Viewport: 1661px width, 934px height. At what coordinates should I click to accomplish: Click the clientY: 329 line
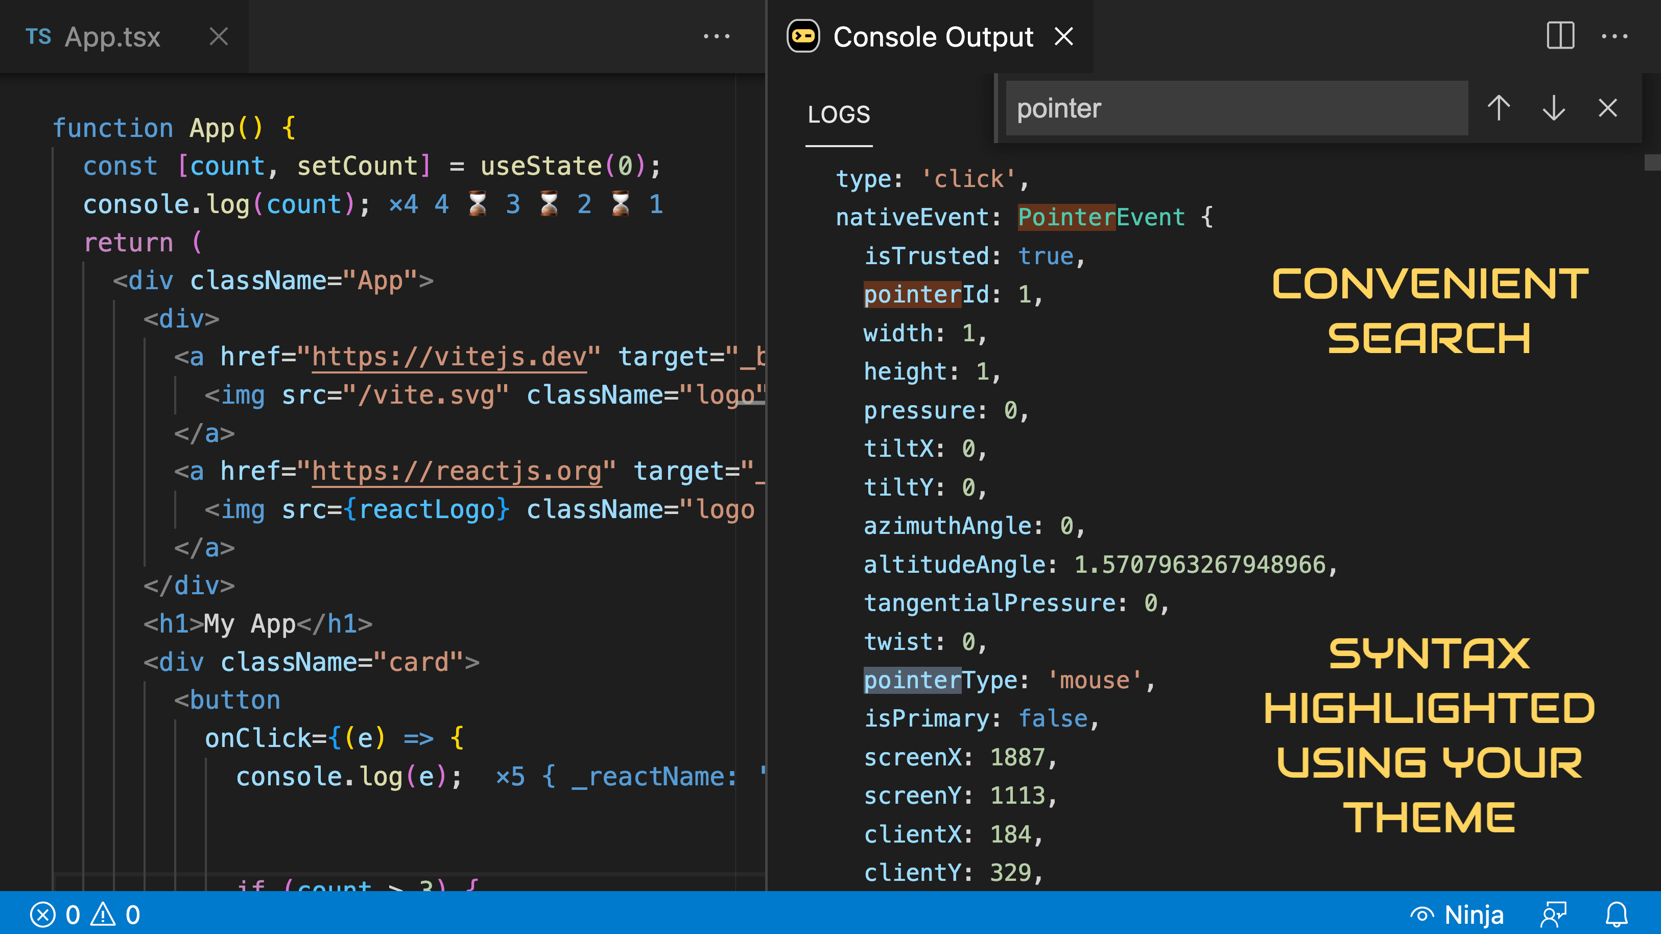pos(954,873)
